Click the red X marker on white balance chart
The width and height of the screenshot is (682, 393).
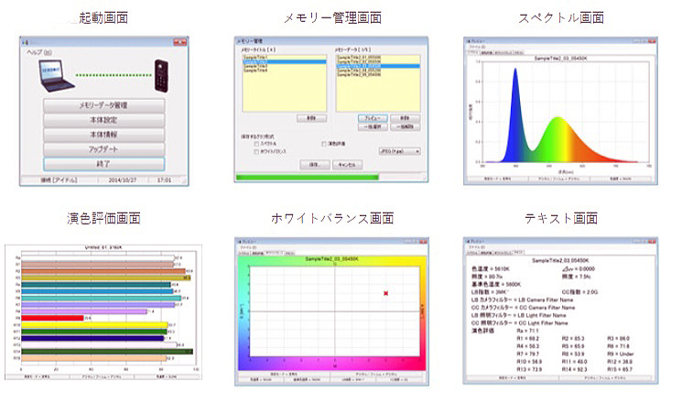click(386, 292)
